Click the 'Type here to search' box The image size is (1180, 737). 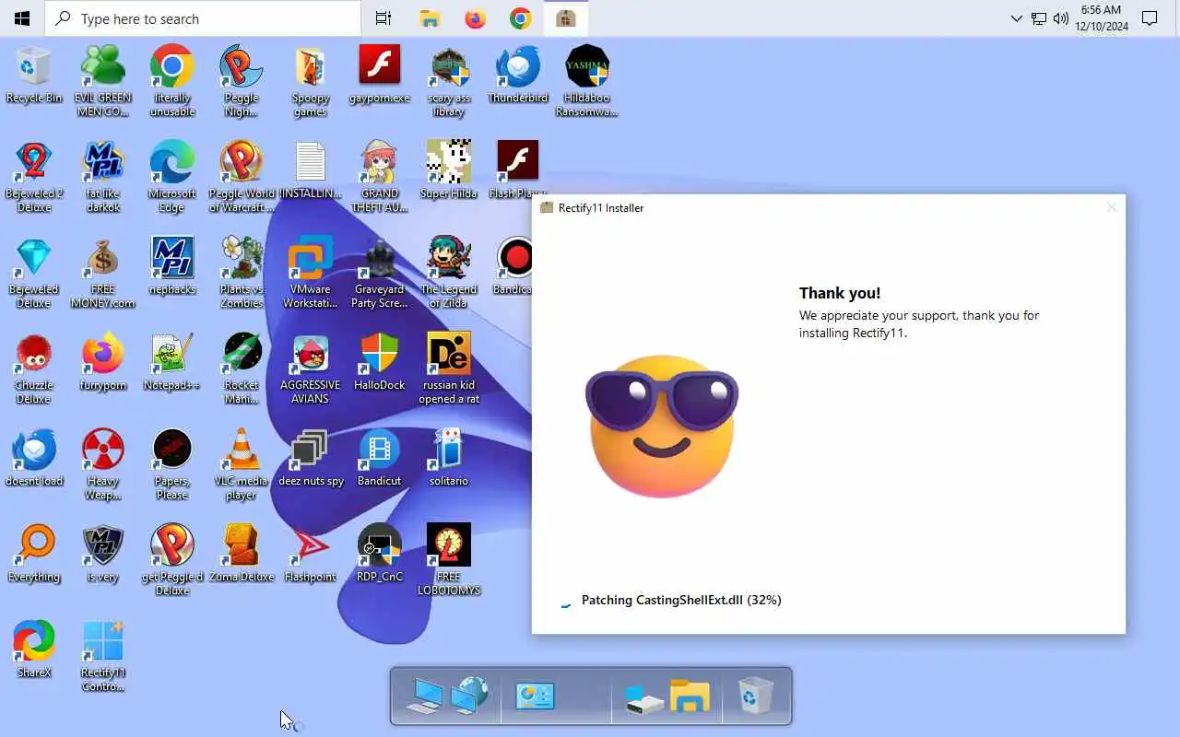[203, 18]
